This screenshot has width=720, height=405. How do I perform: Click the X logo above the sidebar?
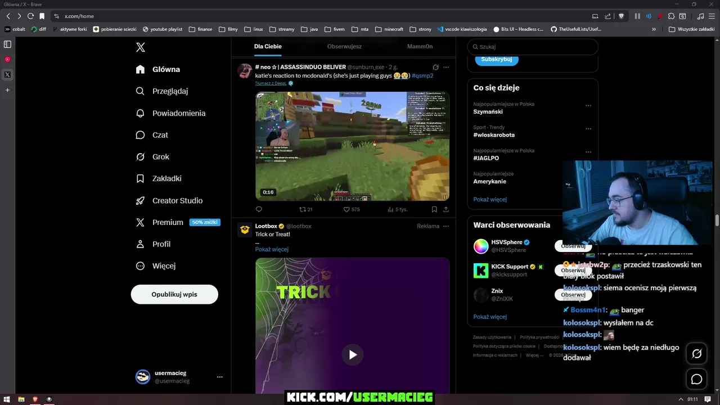(x=141, y=47)
